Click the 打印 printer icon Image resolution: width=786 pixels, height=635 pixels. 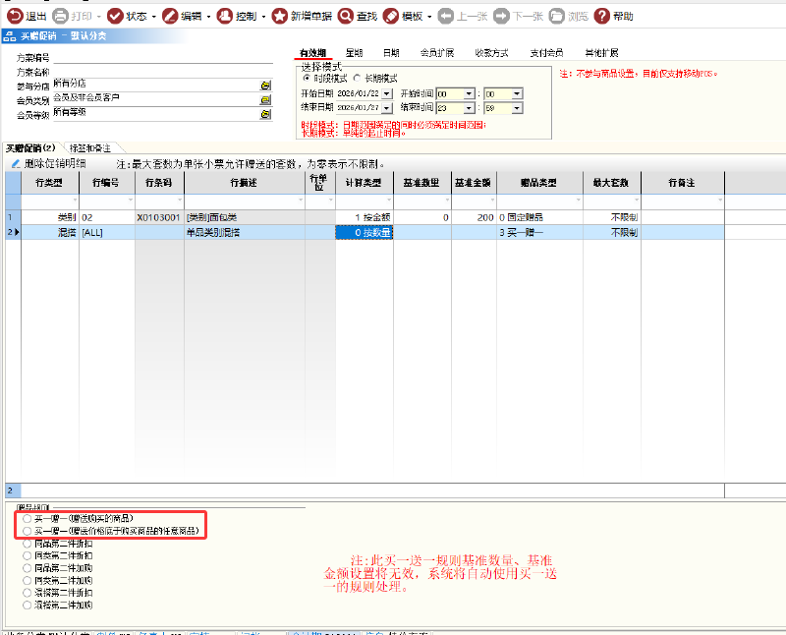click(x=60, y=16)
